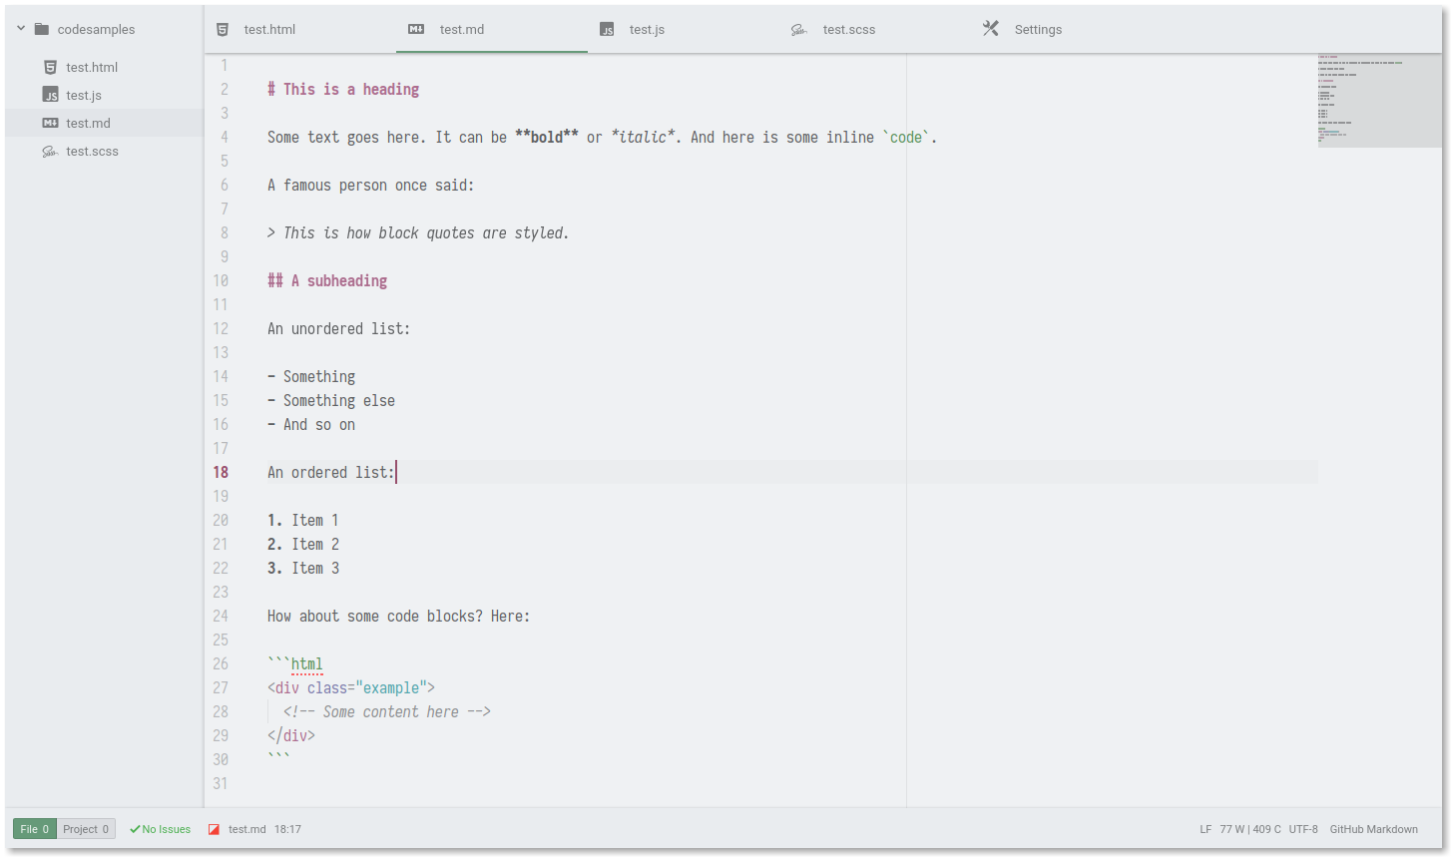
Task: Click the block quote text line
Action: [418, 233]
